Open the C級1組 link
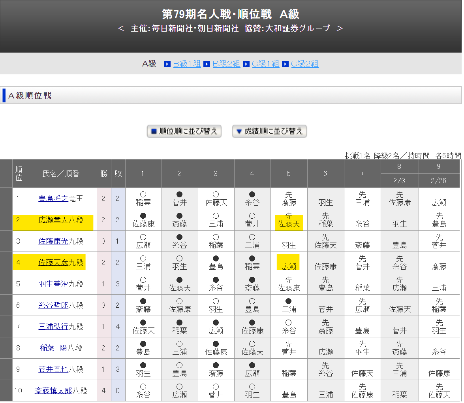Screen dimensions: 464x403 [x=265, y=64]
